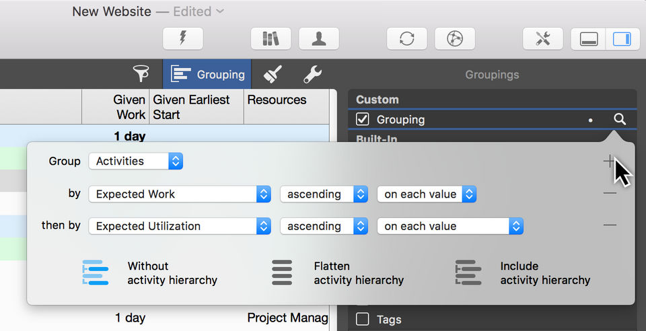Click the circular sync arrows icon

406,38
